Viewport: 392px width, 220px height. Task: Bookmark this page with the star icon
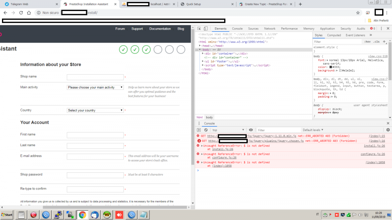pos(358,13)
